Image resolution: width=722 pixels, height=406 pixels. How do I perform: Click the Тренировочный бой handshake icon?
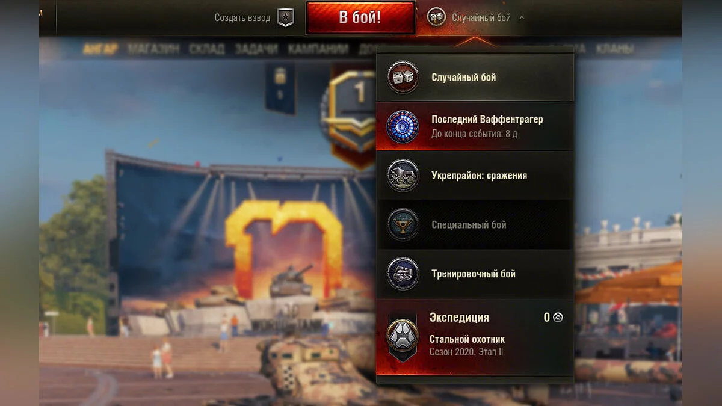coord(403,274)
